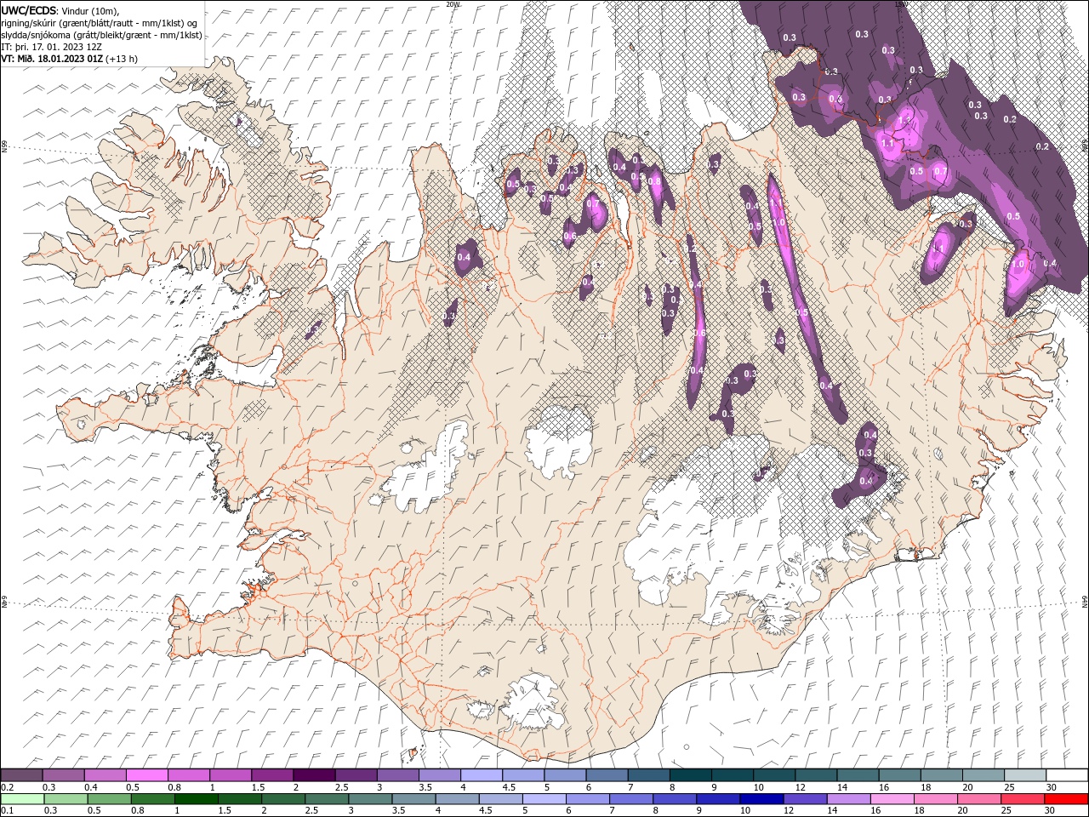This screenshot has width=1089, height=817.
Task: Pick the lower-row 10 dark navy blue swatch
Action: coord(761,799)
